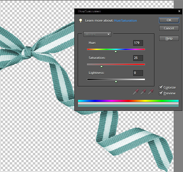Viewport: 183px width, 172px height.
Task: Click the Saturation value field
Action: coord(138,58)
